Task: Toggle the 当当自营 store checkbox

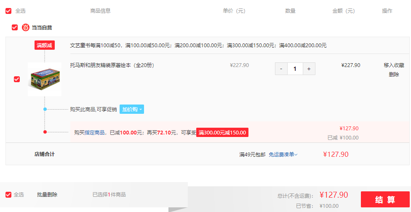Action: pyautogui.click(x=15, y=27)
